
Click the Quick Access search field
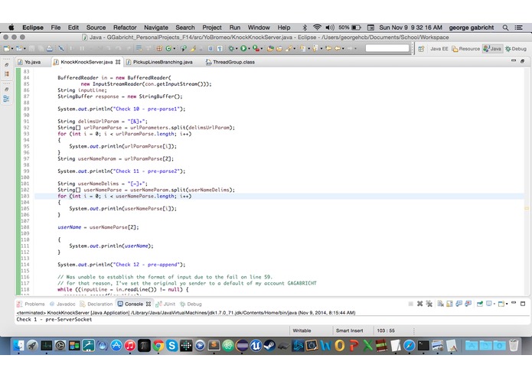[x=387, y=48]
